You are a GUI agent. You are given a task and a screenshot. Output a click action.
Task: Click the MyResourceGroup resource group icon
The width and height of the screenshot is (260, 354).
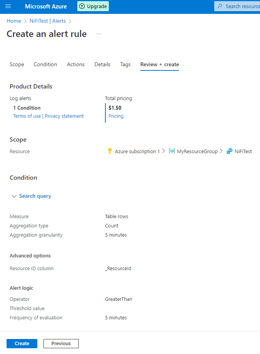[172, 151]
